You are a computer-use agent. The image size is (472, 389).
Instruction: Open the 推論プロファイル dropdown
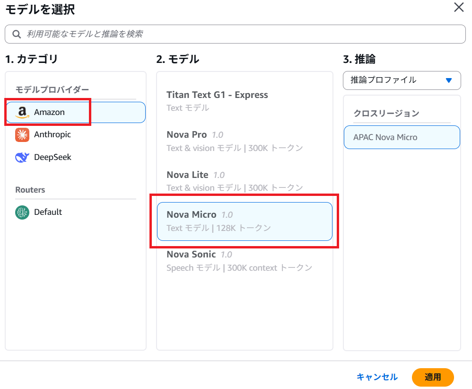tap(402, 80)
